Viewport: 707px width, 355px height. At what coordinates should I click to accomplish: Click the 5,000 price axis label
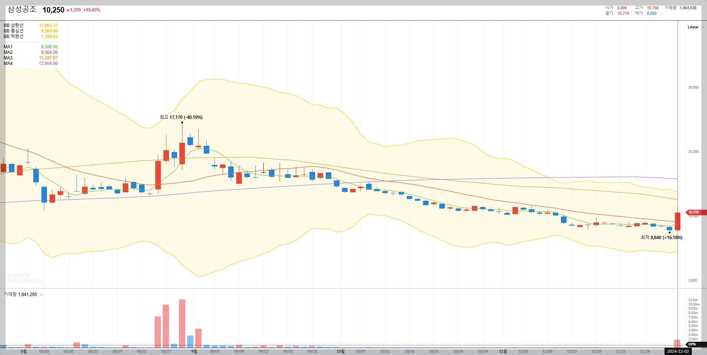point(693,280)
